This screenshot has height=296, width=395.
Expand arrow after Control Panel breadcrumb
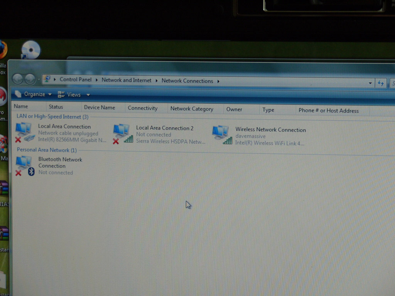point(96,80)
